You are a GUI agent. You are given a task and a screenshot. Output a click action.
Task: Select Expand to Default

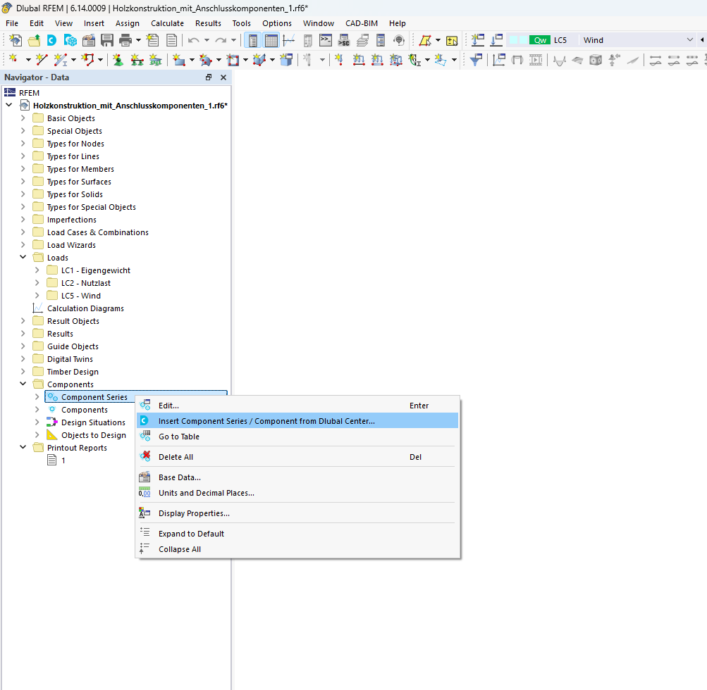coord(297,533)
